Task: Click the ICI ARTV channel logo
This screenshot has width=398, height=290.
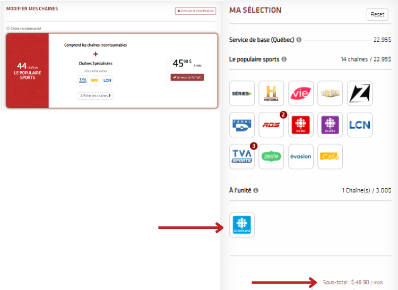Action: point(330,125)
